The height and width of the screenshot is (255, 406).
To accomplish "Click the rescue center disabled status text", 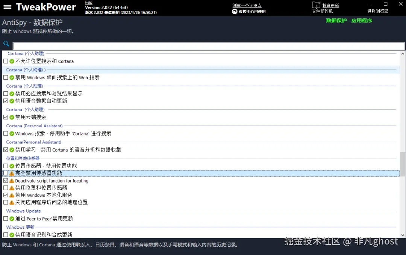I will point(252,12).
